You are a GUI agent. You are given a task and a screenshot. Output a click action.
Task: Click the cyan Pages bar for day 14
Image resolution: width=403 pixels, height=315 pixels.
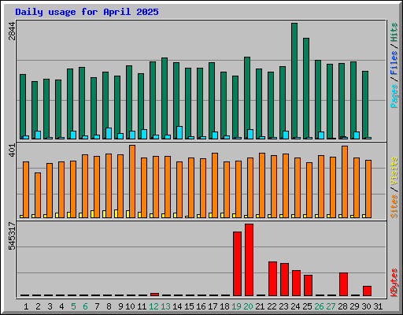coord(179,132)
